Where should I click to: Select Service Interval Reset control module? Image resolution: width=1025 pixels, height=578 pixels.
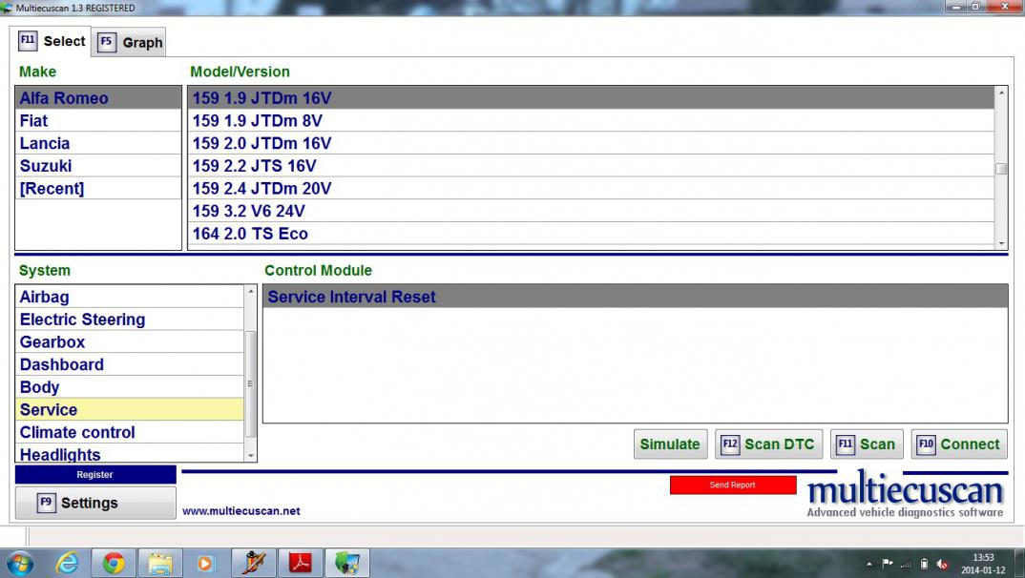(636, 297)
